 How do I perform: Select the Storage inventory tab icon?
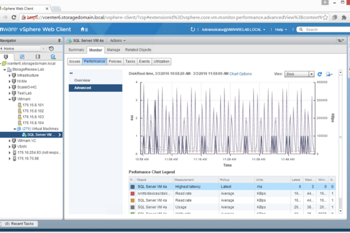pos(38,57)
